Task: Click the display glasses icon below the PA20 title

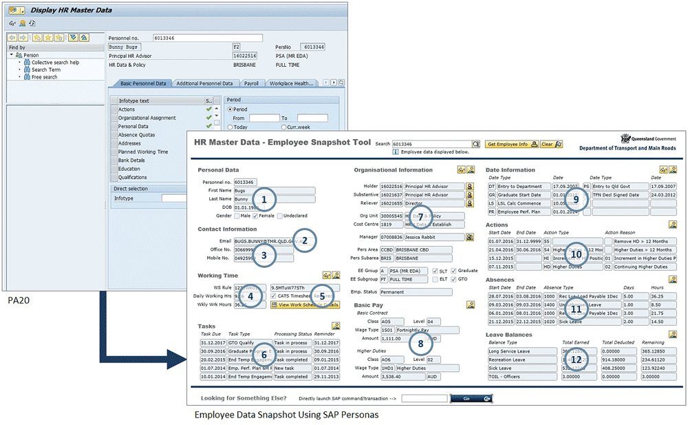Action: click(x=12, y=23)
